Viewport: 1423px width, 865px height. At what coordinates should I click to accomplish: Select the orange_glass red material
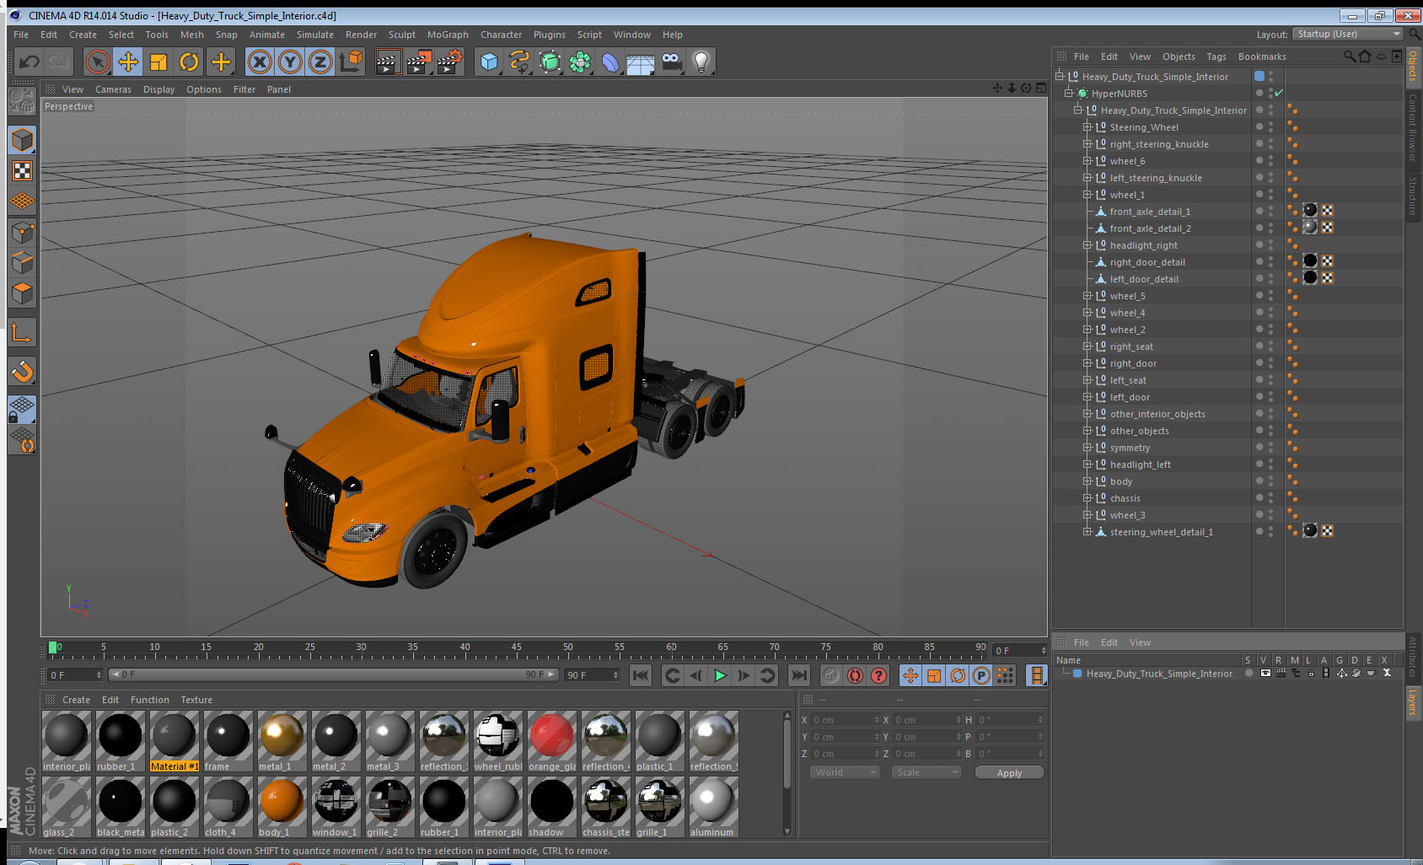tap(552, 741)
